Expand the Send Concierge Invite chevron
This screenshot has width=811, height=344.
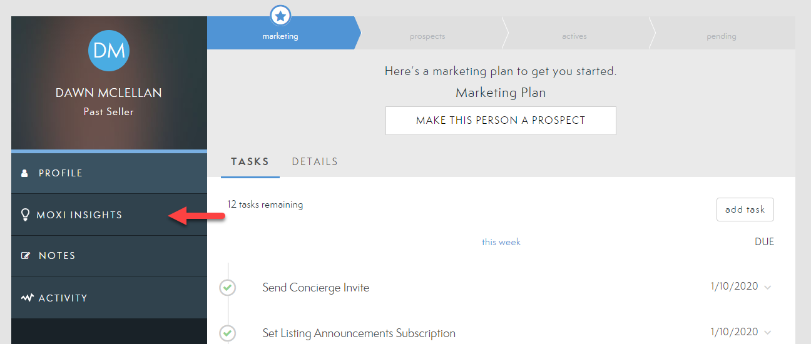[x=768, y=288]
